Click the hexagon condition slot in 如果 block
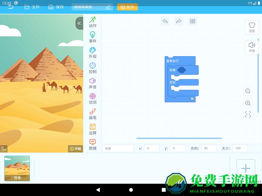Viewport: 262px width, 196px height. pos(181,70)
